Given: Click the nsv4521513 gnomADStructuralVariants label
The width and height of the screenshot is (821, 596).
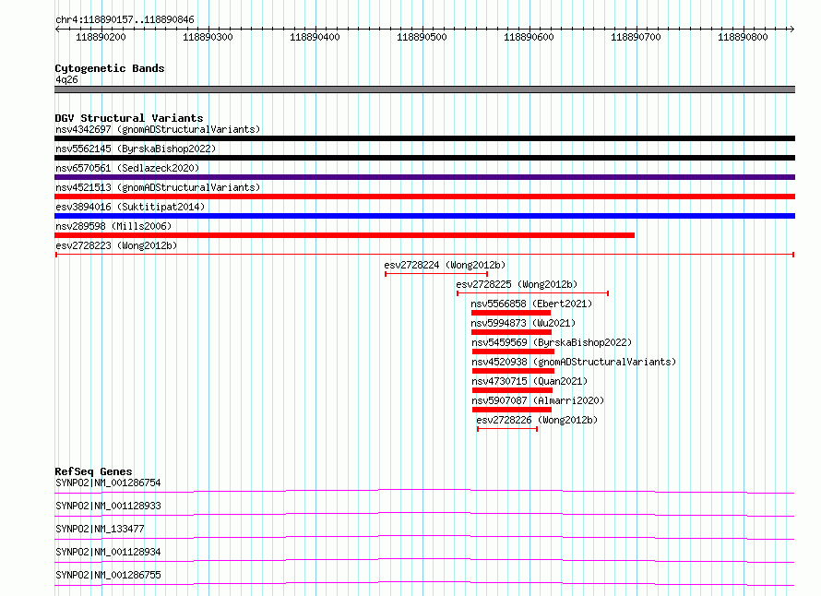Looking at the screenshot, I should click(158, 187).
